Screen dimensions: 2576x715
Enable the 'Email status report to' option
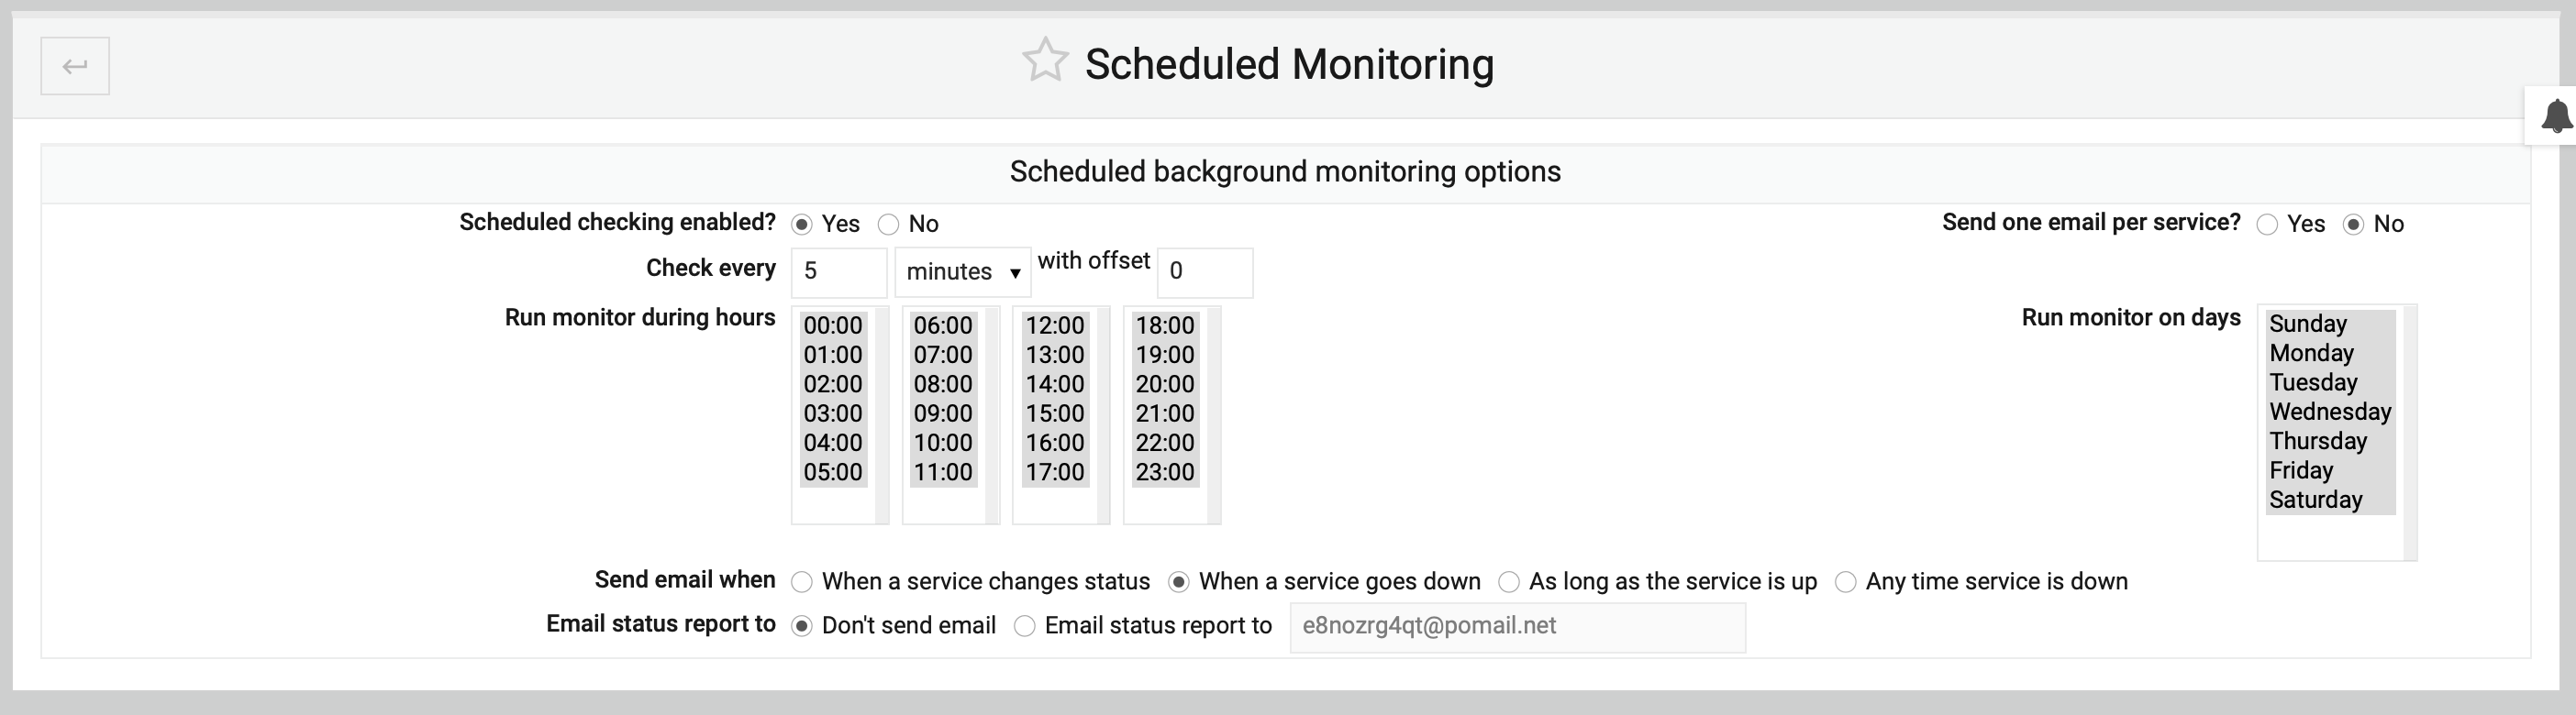1024,625
